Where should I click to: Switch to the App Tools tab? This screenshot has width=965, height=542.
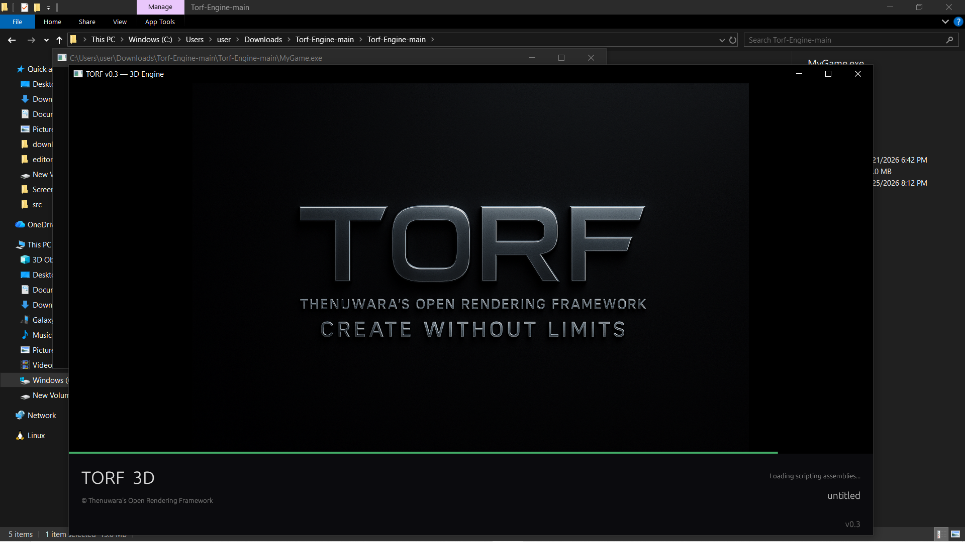[x=160, y=22]
